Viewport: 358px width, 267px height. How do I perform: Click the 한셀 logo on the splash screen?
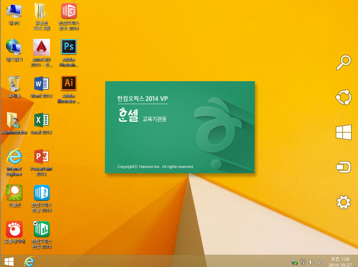point(128,115)
